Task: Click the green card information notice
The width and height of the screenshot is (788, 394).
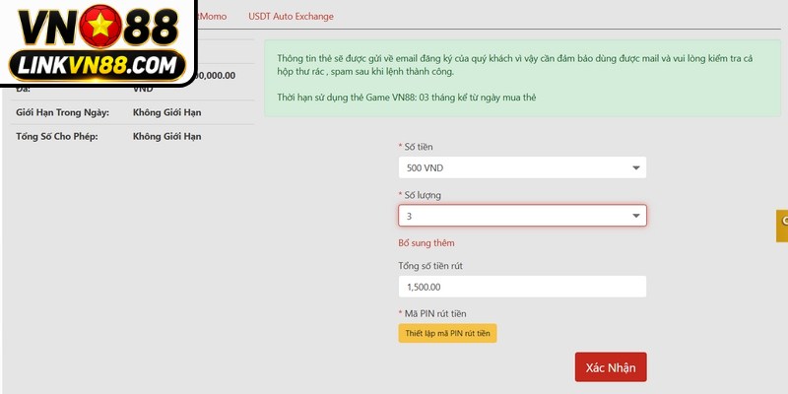Action: coord(522,79)
